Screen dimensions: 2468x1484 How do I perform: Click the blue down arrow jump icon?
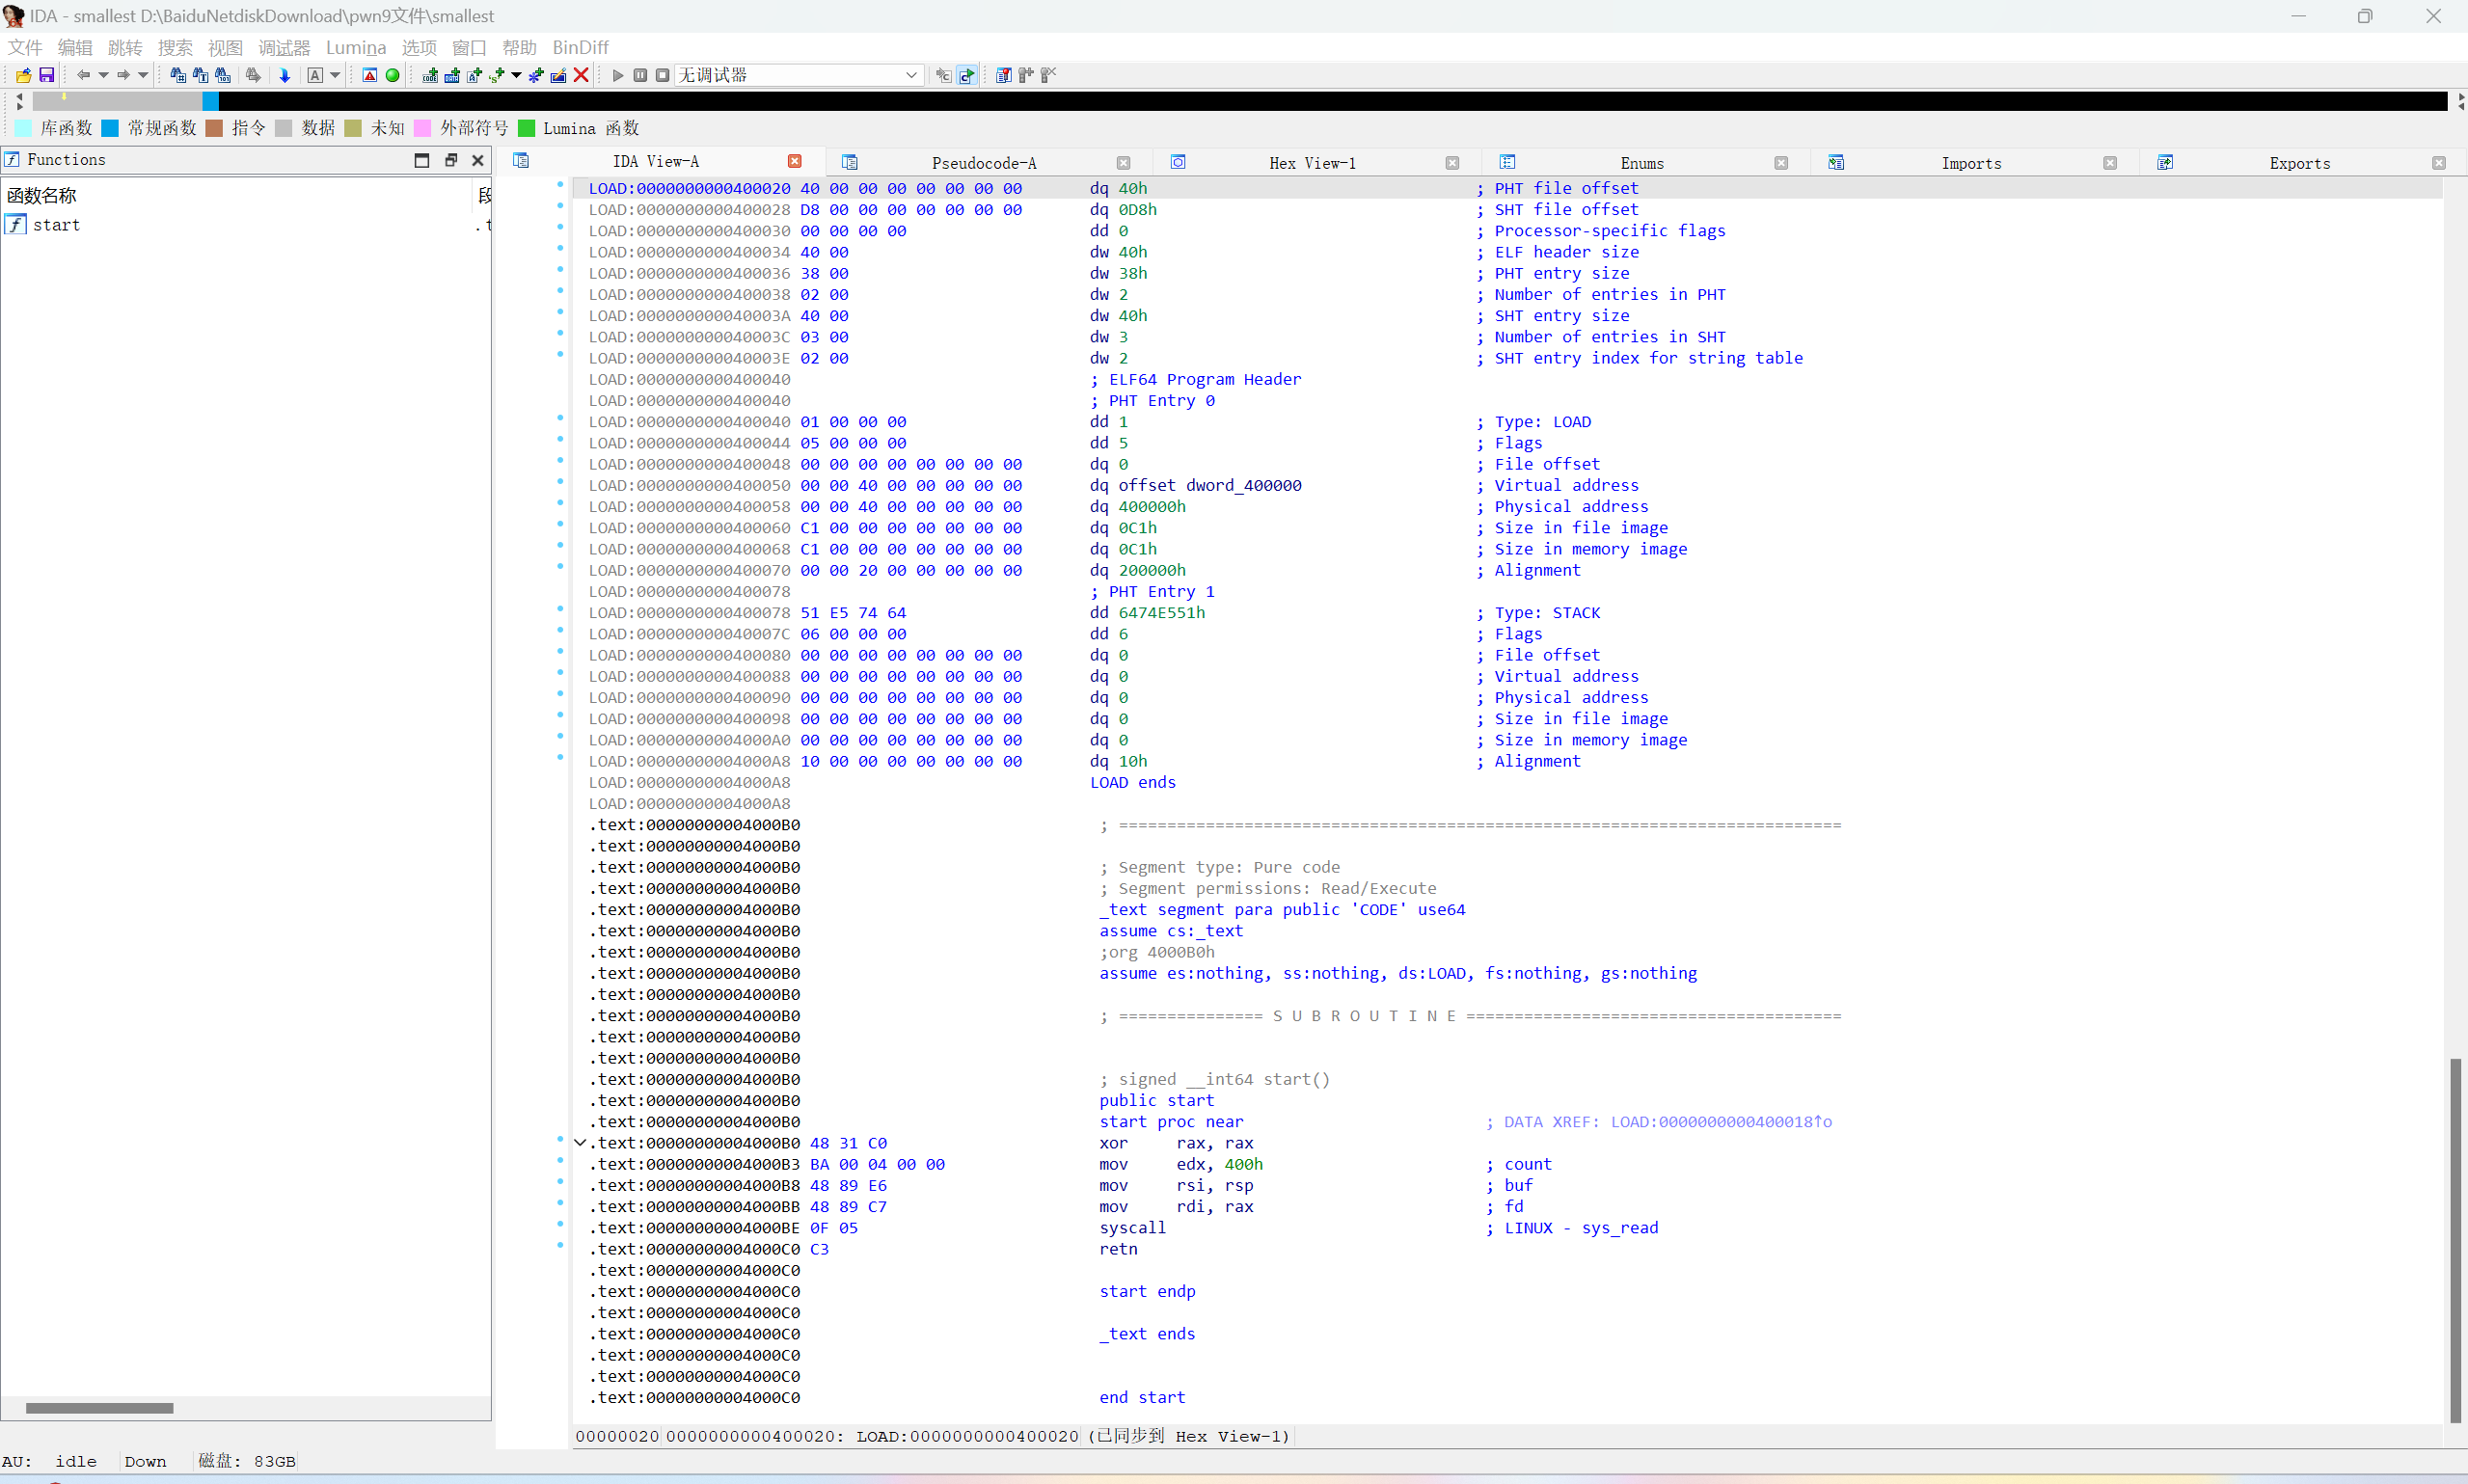pos(285,75)
